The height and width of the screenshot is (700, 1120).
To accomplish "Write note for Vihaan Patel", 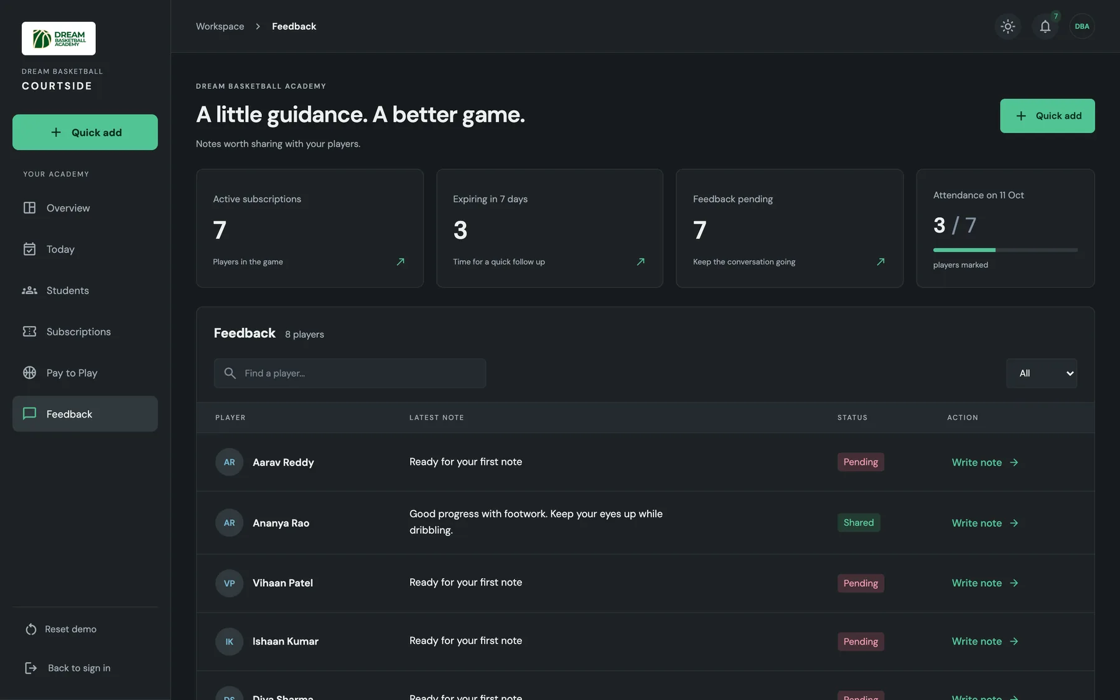I will point(985,583).
